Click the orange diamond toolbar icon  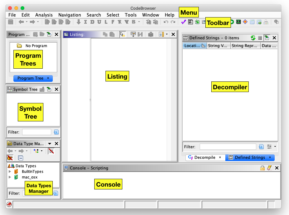click(245, 22)
